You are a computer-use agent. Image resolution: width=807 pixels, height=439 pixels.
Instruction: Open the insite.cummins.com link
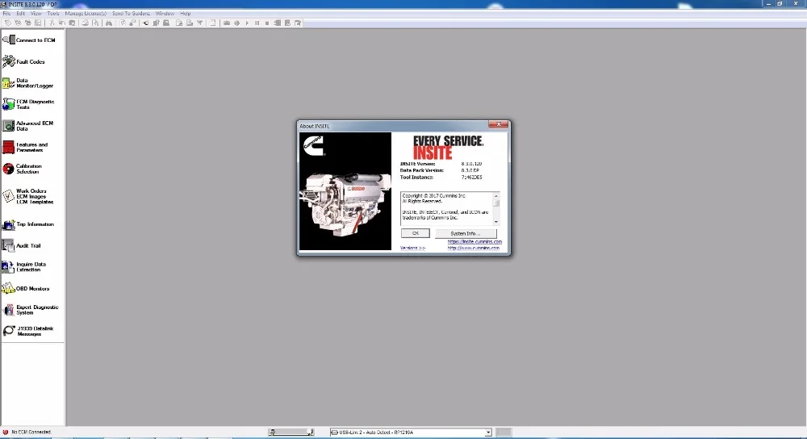tap(475, 241)
